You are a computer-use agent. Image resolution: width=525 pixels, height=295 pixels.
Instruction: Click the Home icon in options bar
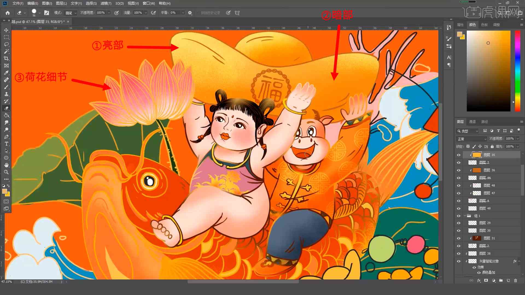click(x=8, y=13)
